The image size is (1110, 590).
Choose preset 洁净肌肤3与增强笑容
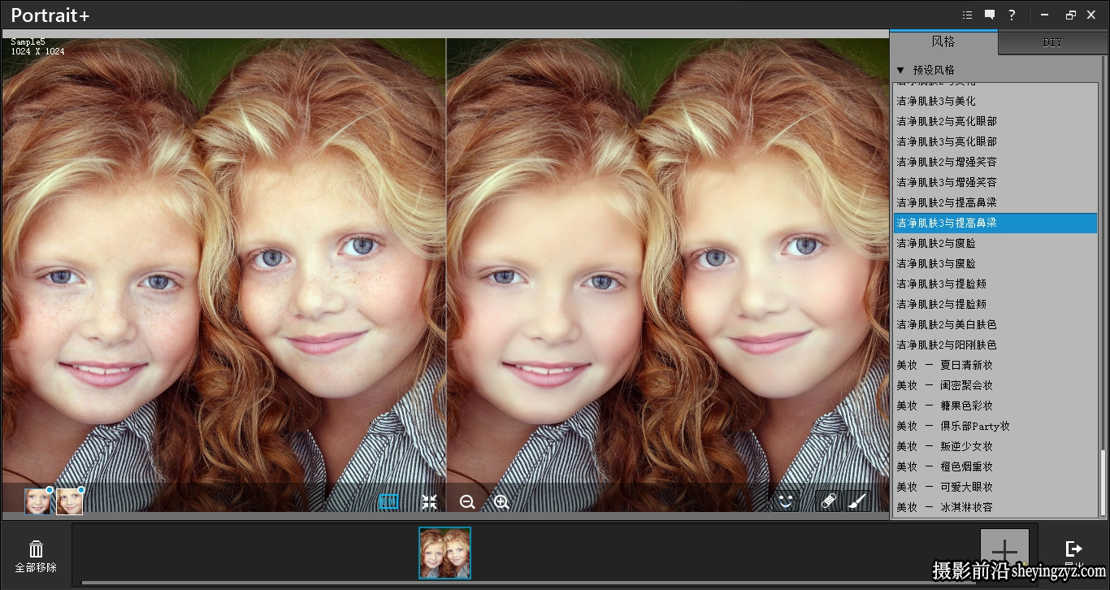pos(995,182)
